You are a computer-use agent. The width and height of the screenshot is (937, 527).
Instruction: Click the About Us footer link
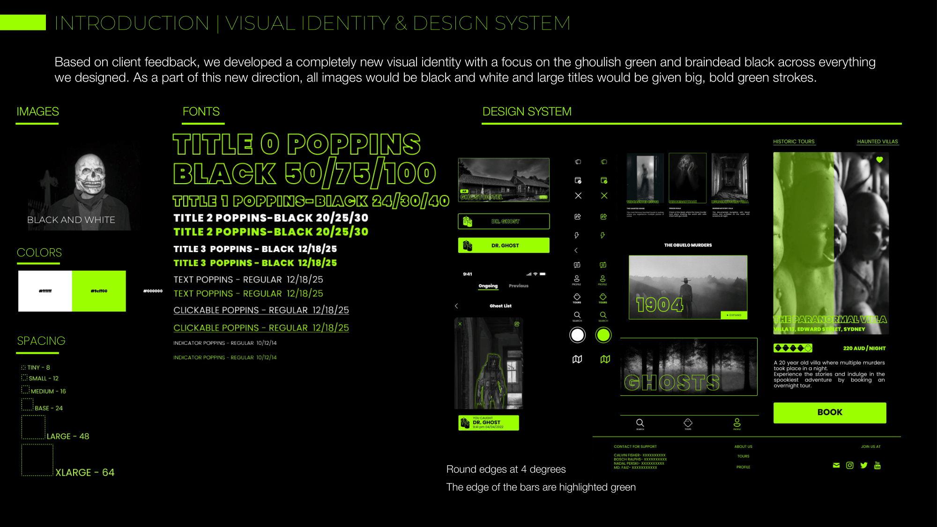(x=743, y=446)
